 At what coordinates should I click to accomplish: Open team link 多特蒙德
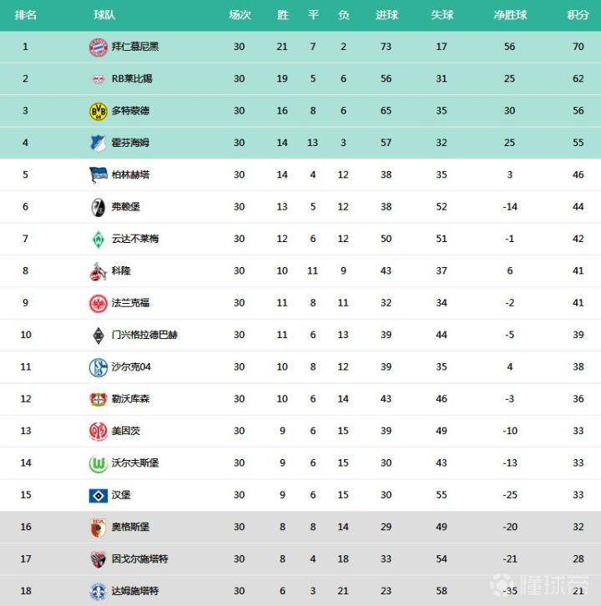click(x=130, y=111)
